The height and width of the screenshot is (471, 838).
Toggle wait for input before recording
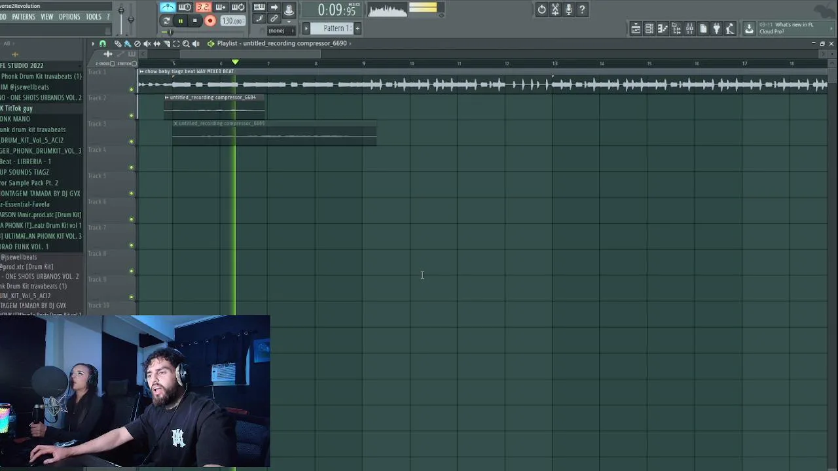tap(185, 7)
